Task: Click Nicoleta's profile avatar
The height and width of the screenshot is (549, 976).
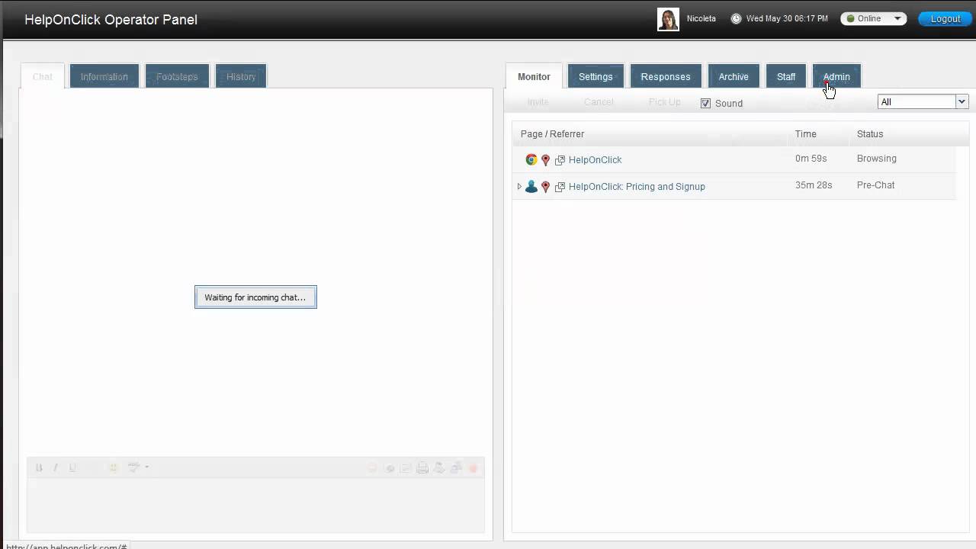Action: [668, 19]
